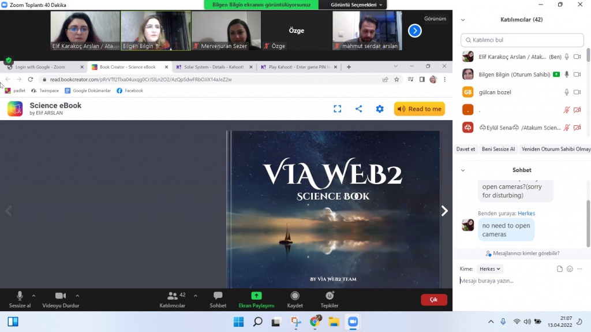Image resolution: width=591 pixels, height=332 pixels.
Task: Open emoji picker in chat
Action: click(x=570, y=269)
